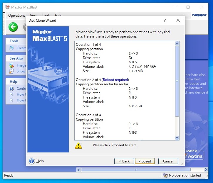The image size is (213, 183).
Task: Click the second How t... help link
Action: coord(21,100)
